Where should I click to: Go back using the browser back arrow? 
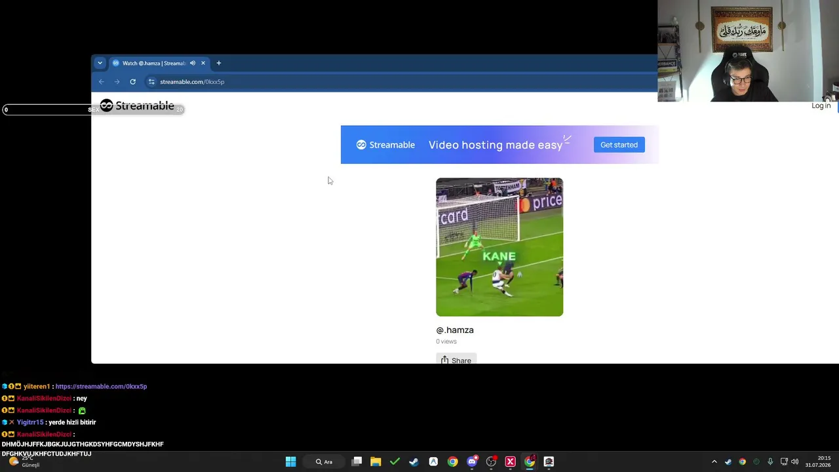101,82
